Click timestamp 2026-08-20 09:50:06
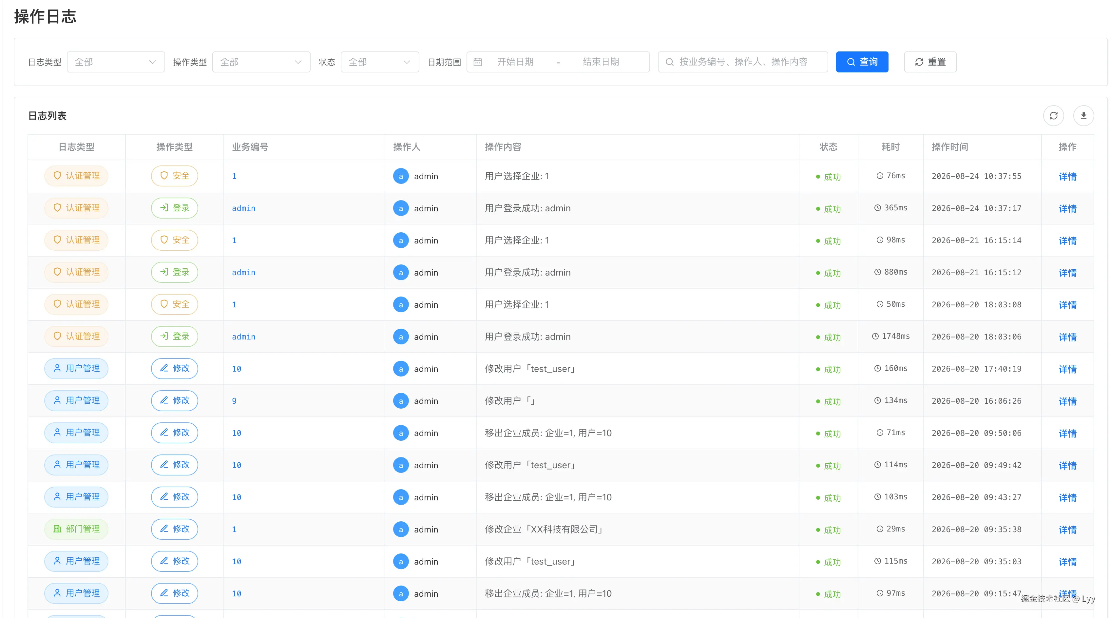The width and height of the screenshot is (1110, 618). coord(976,433)
